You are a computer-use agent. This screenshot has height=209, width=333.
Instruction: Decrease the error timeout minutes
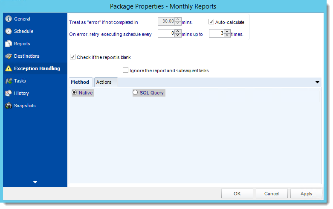coord(178,23)
